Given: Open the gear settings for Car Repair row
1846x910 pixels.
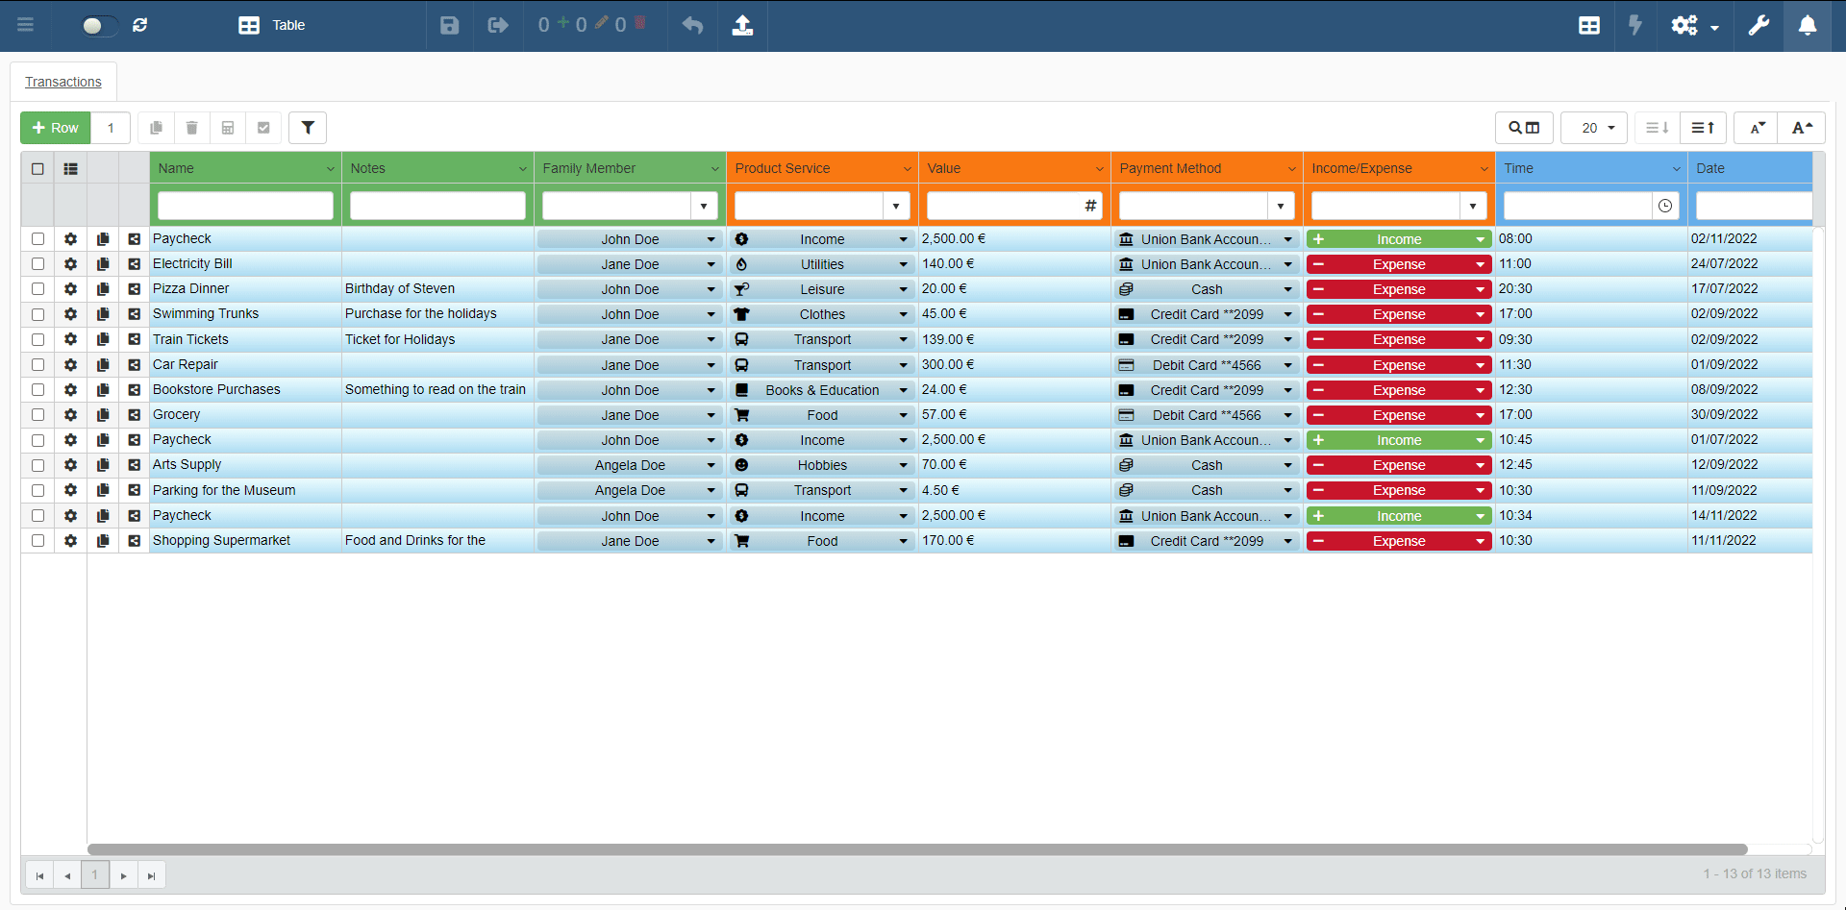Looking at the screenshot, I should tap(70, 365).
